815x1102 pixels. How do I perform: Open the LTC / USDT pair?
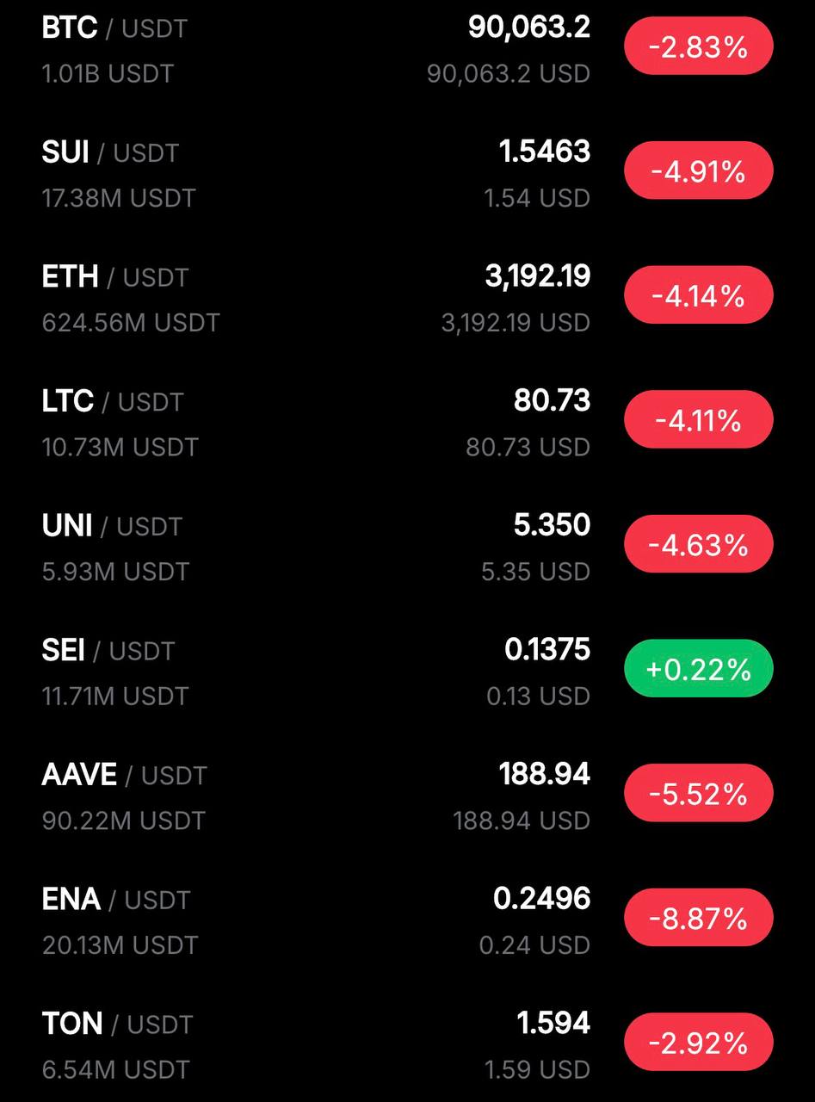click(x=112, y=402)
